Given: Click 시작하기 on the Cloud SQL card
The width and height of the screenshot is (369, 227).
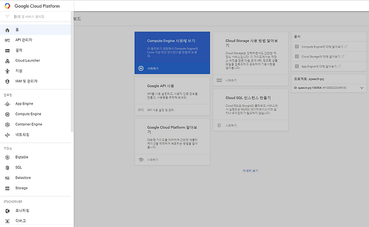Looking at the screenshot, I should coord(231,126).
